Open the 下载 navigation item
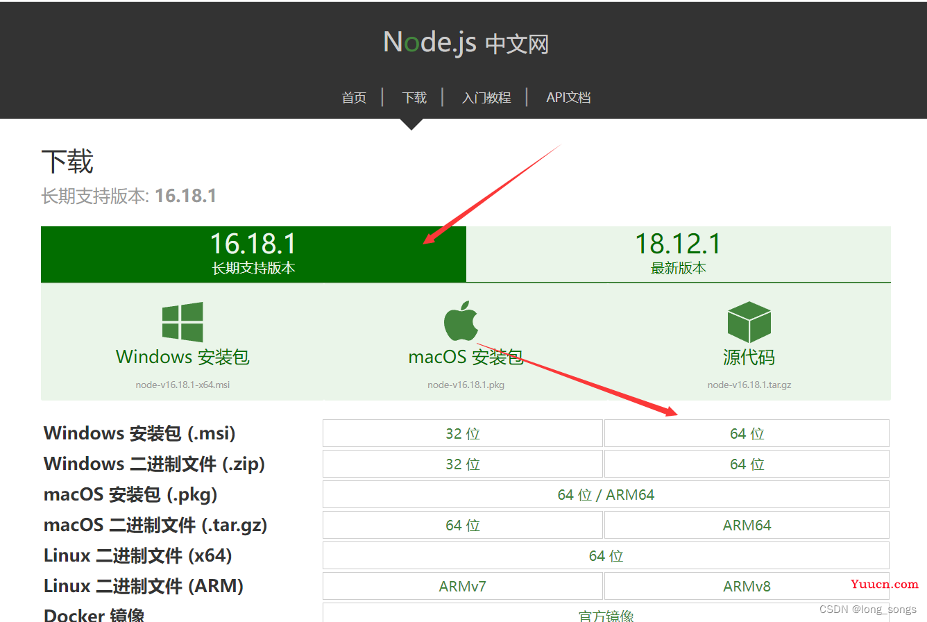Screen dimensions: 927x622 [x=414, y=98]
